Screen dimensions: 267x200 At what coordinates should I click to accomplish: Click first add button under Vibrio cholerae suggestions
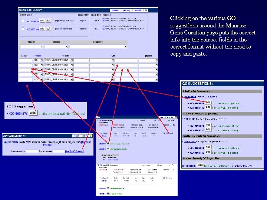208,125
